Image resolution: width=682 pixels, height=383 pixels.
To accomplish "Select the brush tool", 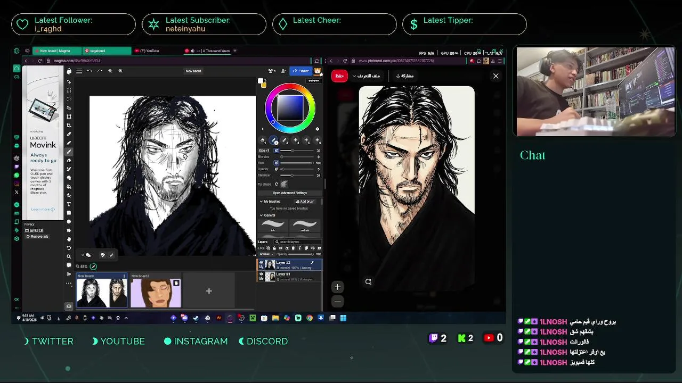I will coord(69,152).
